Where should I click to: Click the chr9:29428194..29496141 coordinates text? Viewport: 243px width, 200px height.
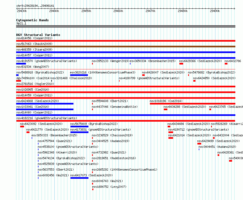click(35, 6)
